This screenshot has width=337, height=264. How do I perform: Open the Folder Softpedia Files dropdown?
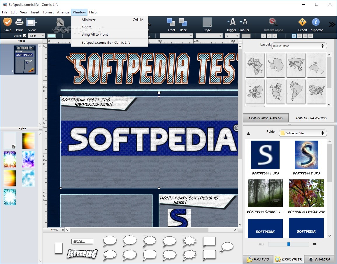[x=303, y=133]
